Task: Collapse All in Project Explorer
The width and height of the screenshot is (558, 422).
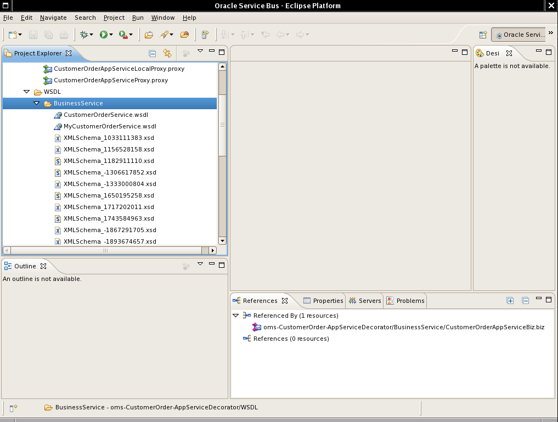Action: click(x=153, y=53)
